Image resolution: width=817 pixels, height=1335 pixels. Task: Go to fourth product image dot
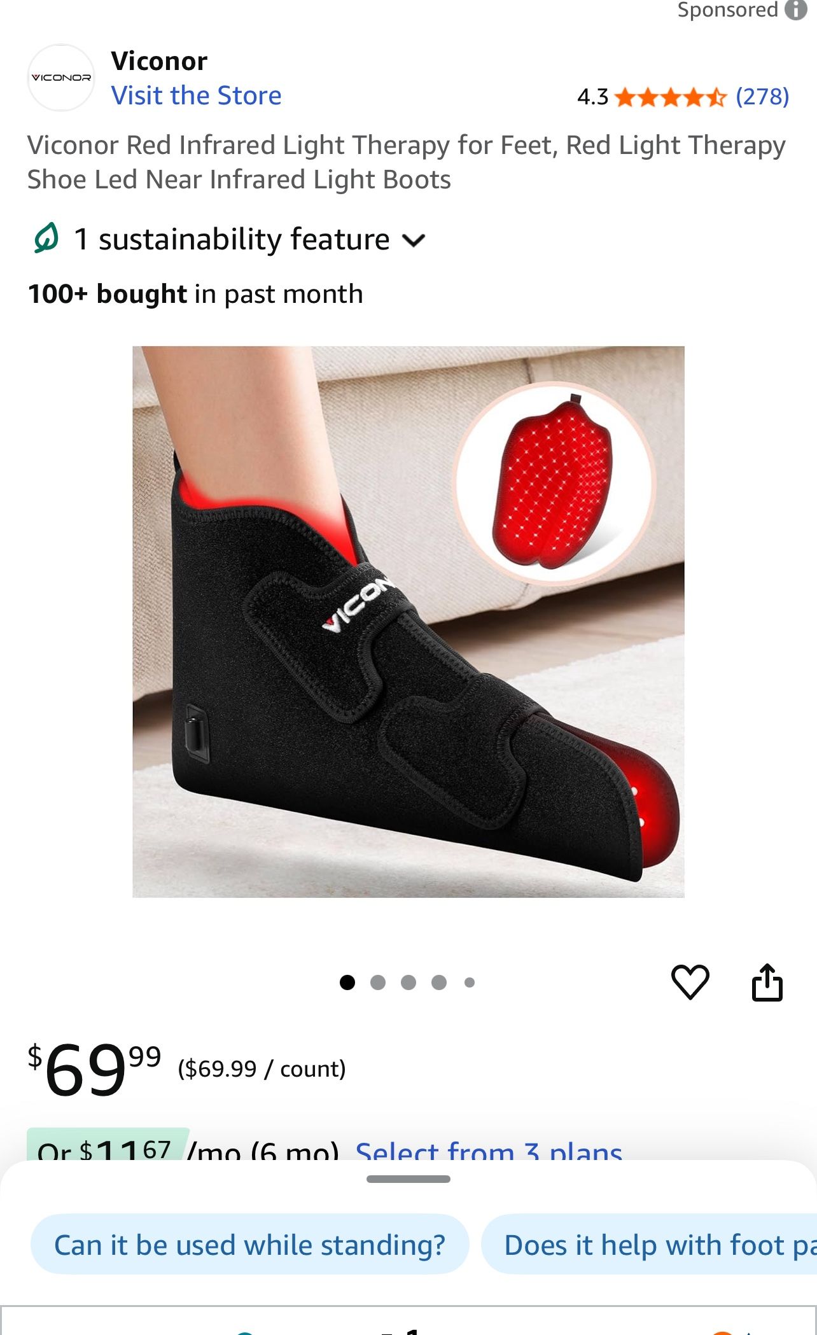439,982
